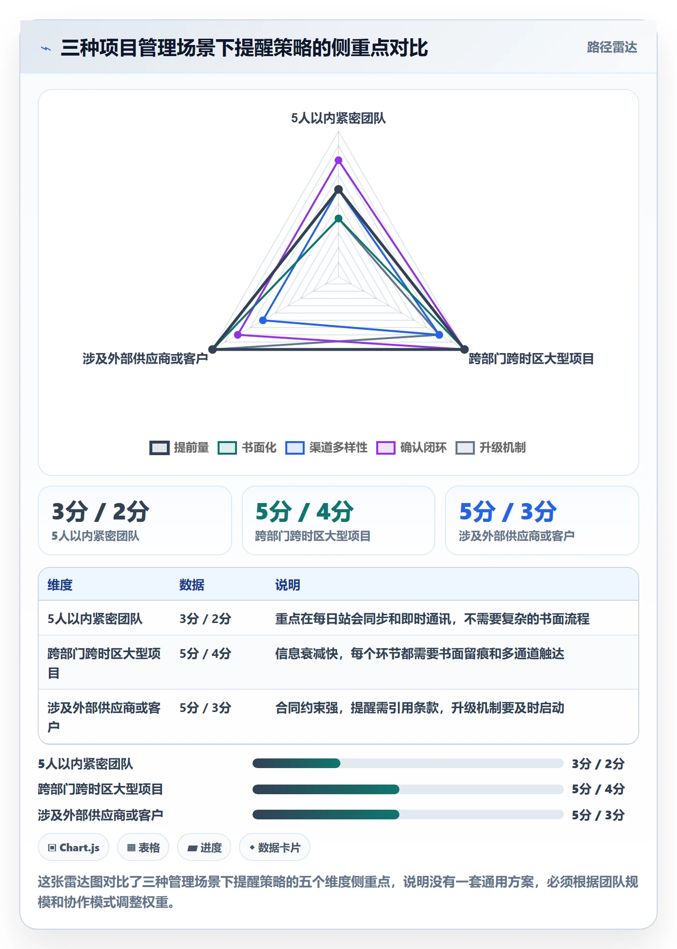Click the purple data point at radar top
This screenshot has height=949, width=677.
(338, 160)
